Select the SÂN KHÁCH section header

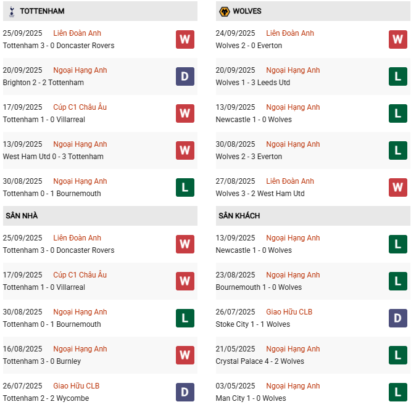[239, 216]
